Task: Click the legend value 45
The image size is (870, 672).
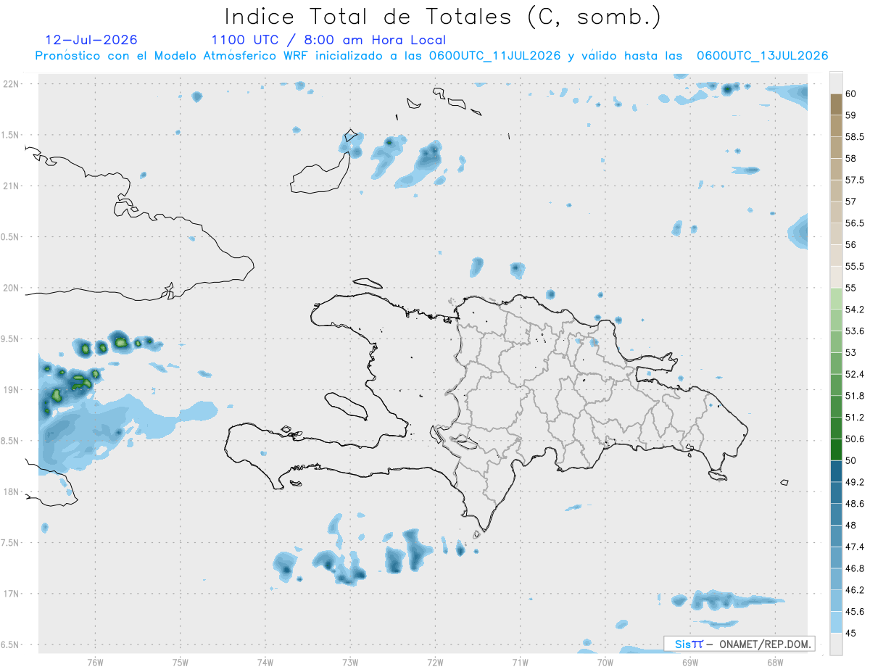Action: point(851,633)
